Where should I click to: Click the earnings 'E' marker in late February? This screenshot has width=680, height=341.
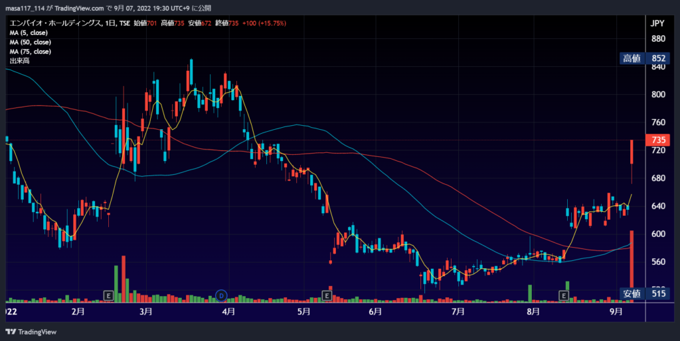point(109,295)
